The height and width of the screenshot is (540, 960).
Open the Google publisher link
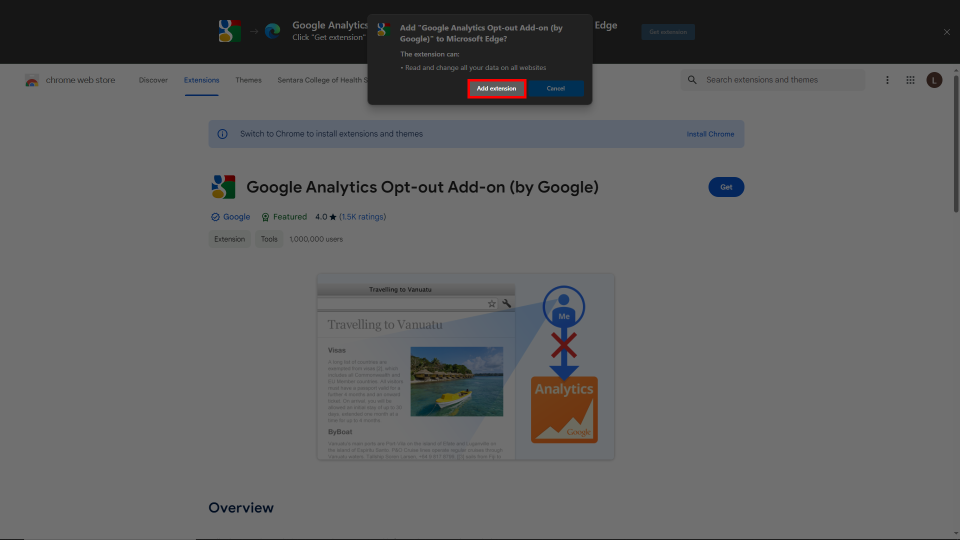236,217
